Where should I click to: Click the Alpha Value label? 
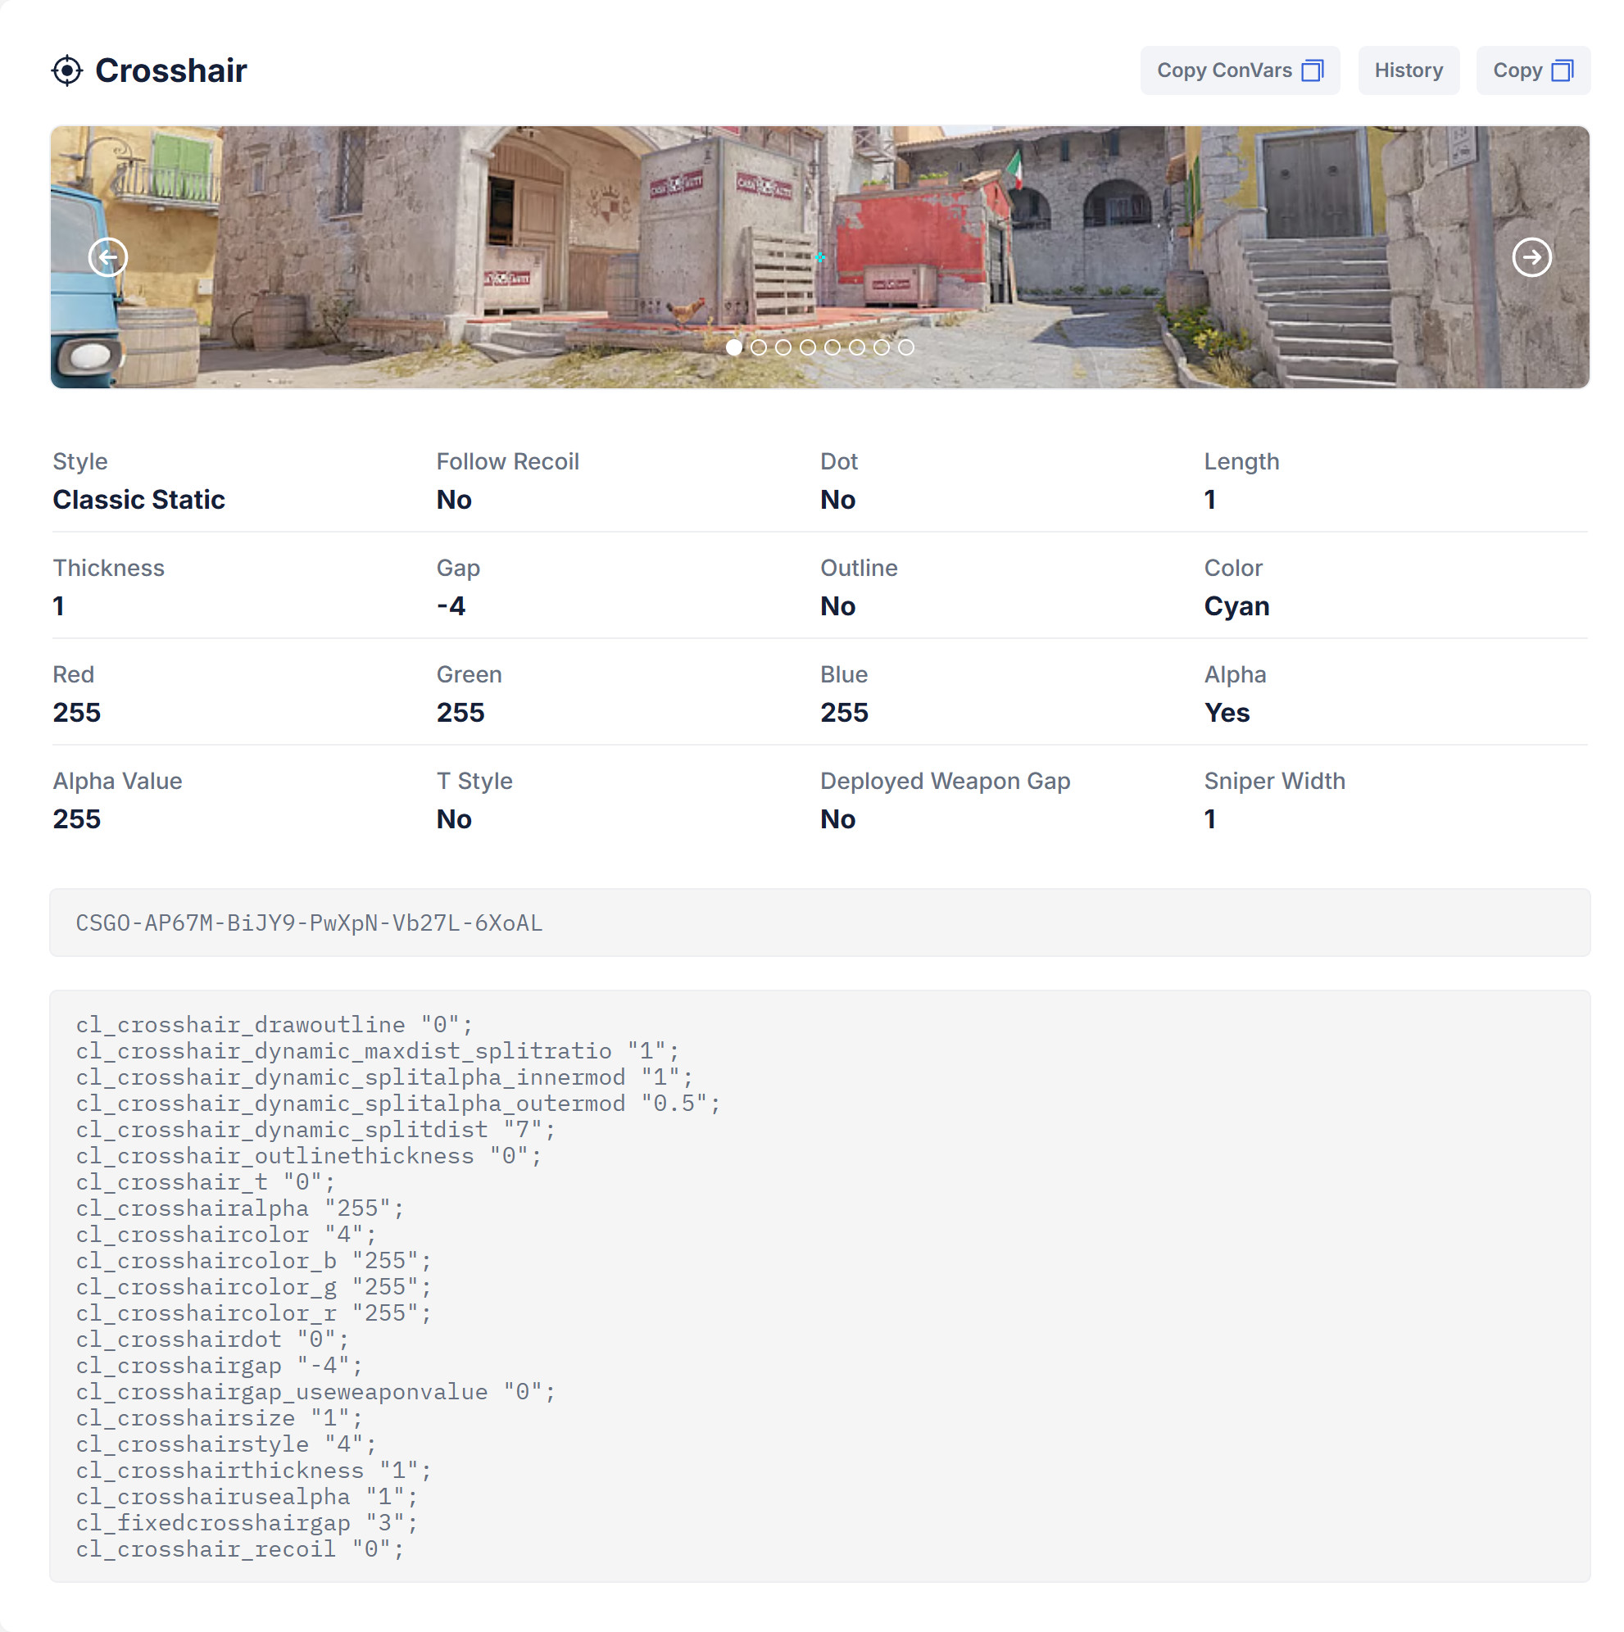(x=117, y=781)
